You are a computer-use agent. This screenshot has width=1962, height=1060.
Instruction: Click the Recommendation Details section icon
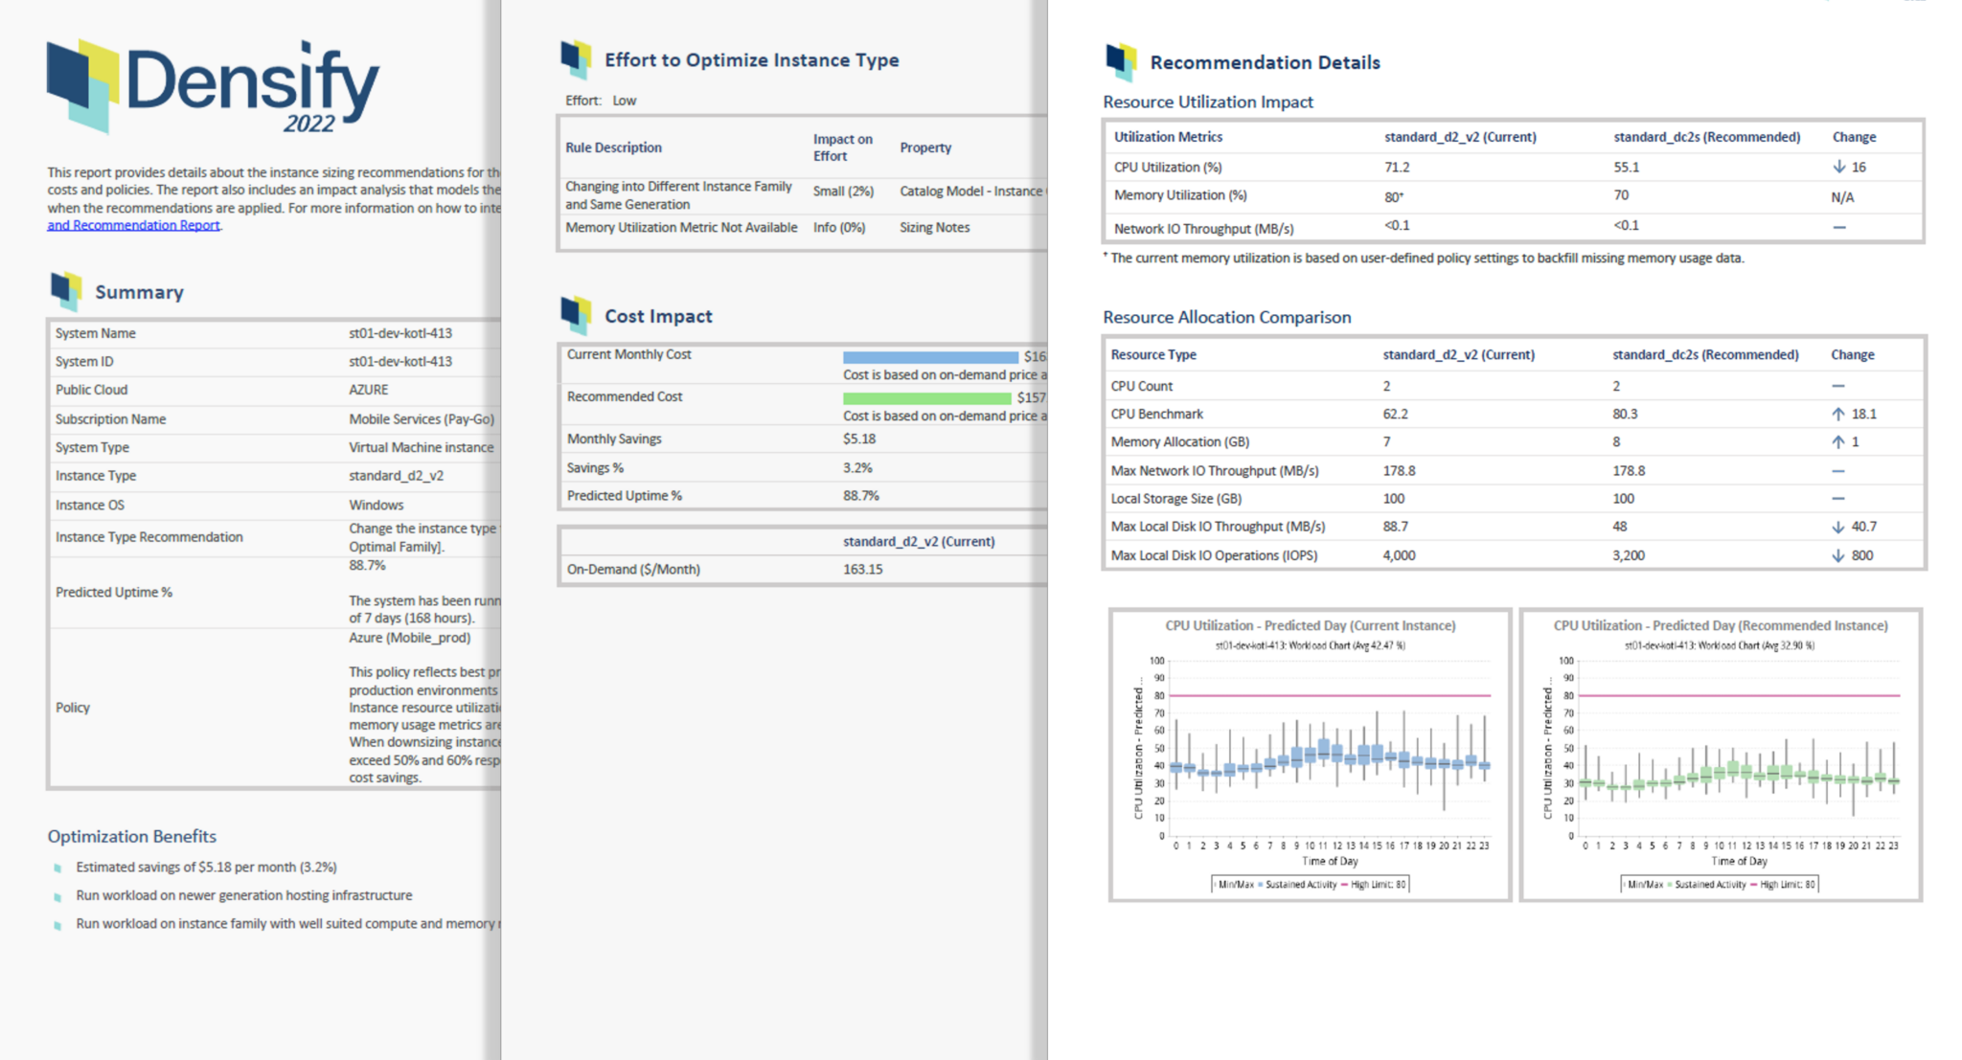pos(1121,61)
